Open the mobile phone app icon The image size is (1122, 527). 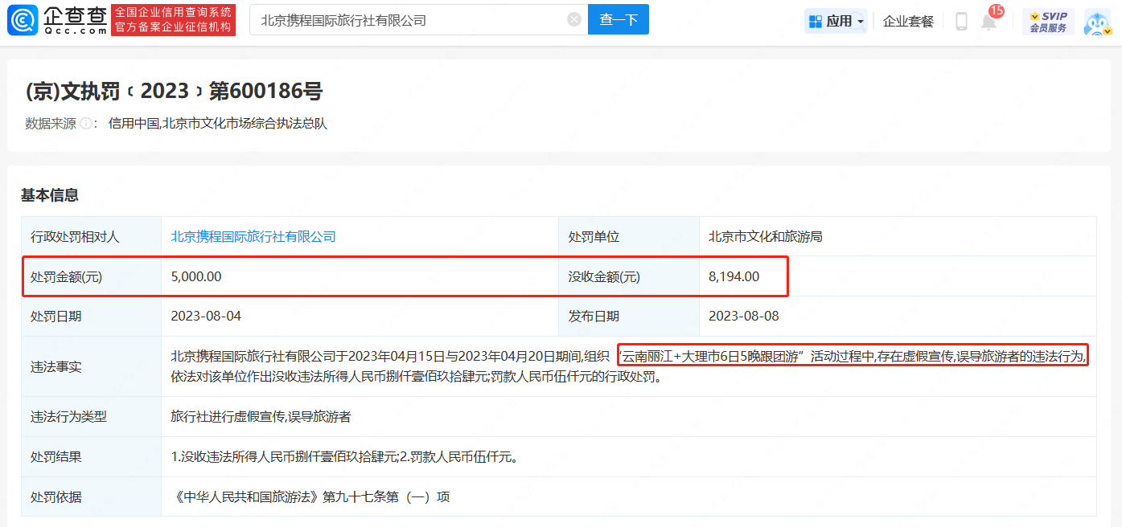(x=961, y=22)
